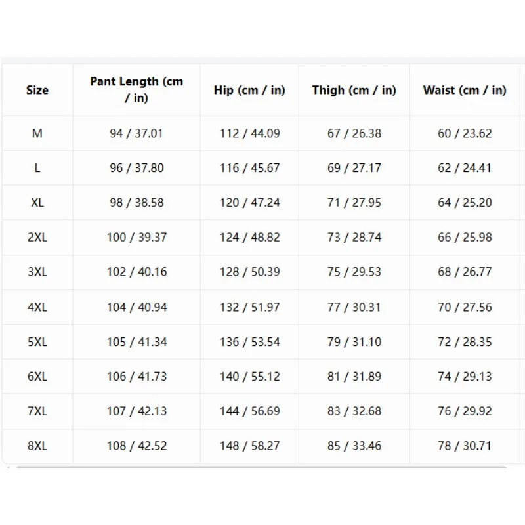Click the 94 / 37.01 pant length cell
Screen dimensions: 525x525
point(136,133)
